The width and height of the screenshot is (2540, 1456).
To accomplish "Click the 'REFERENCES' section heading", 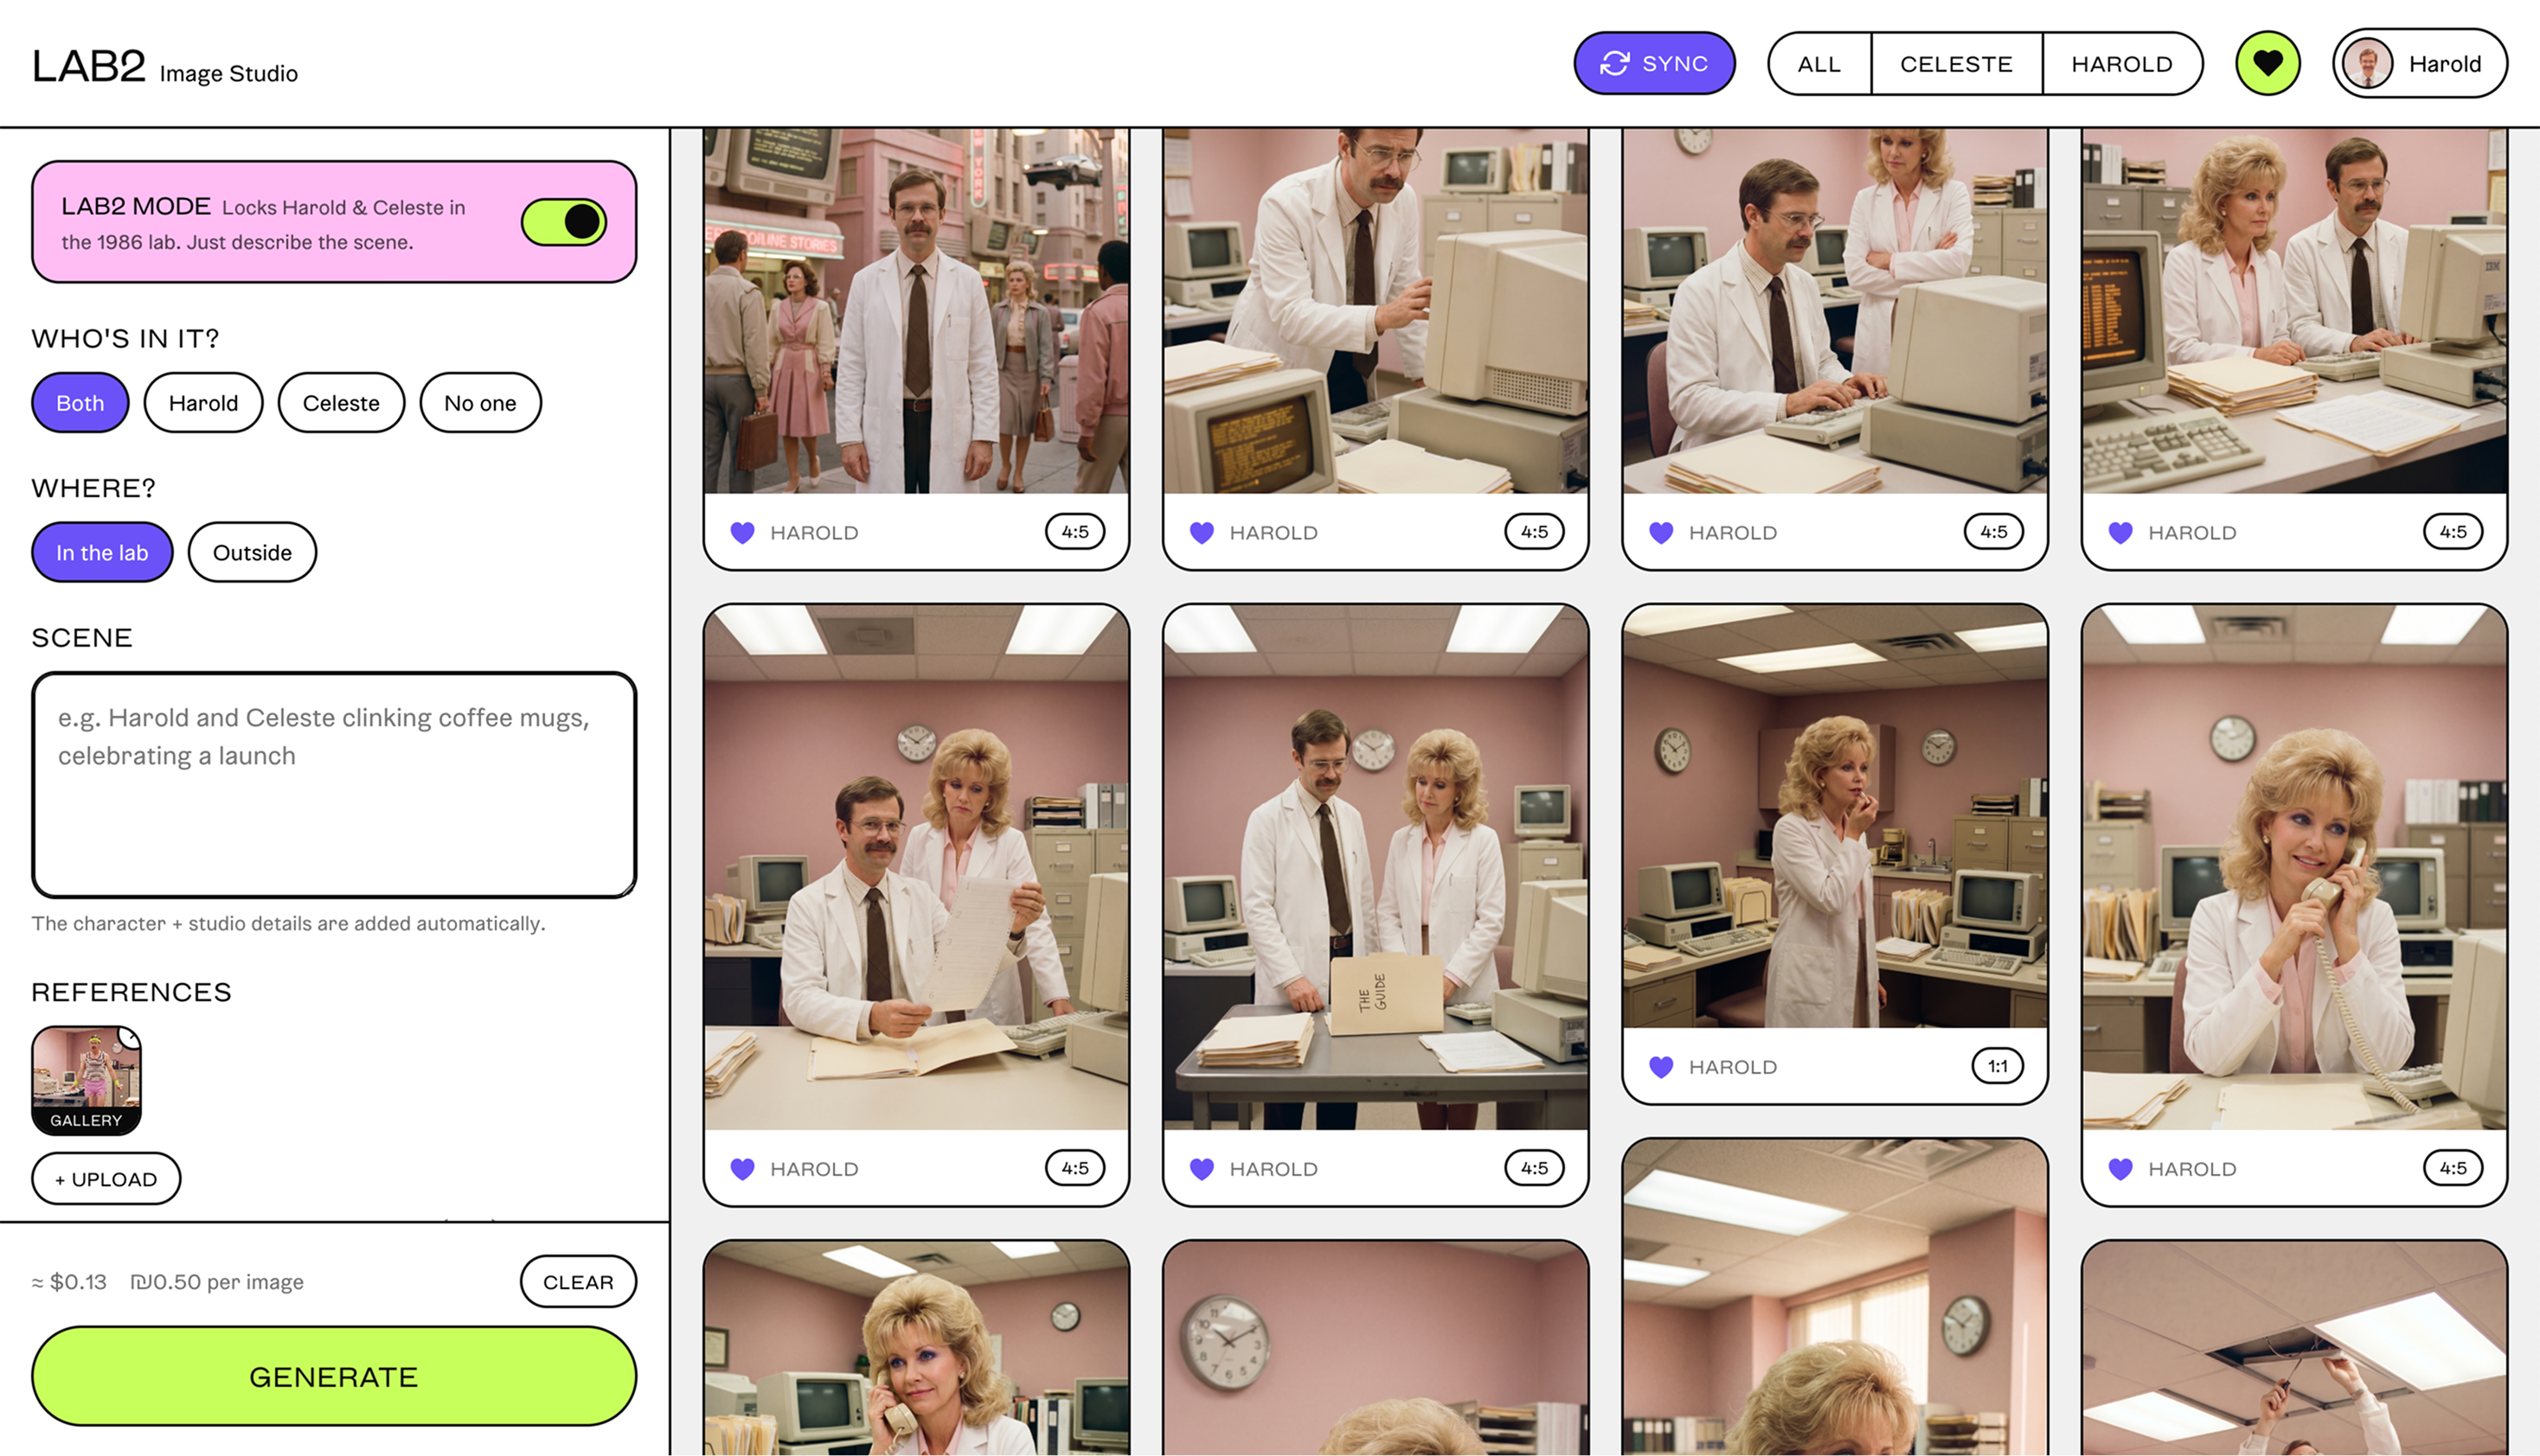I will pos(132,992).
